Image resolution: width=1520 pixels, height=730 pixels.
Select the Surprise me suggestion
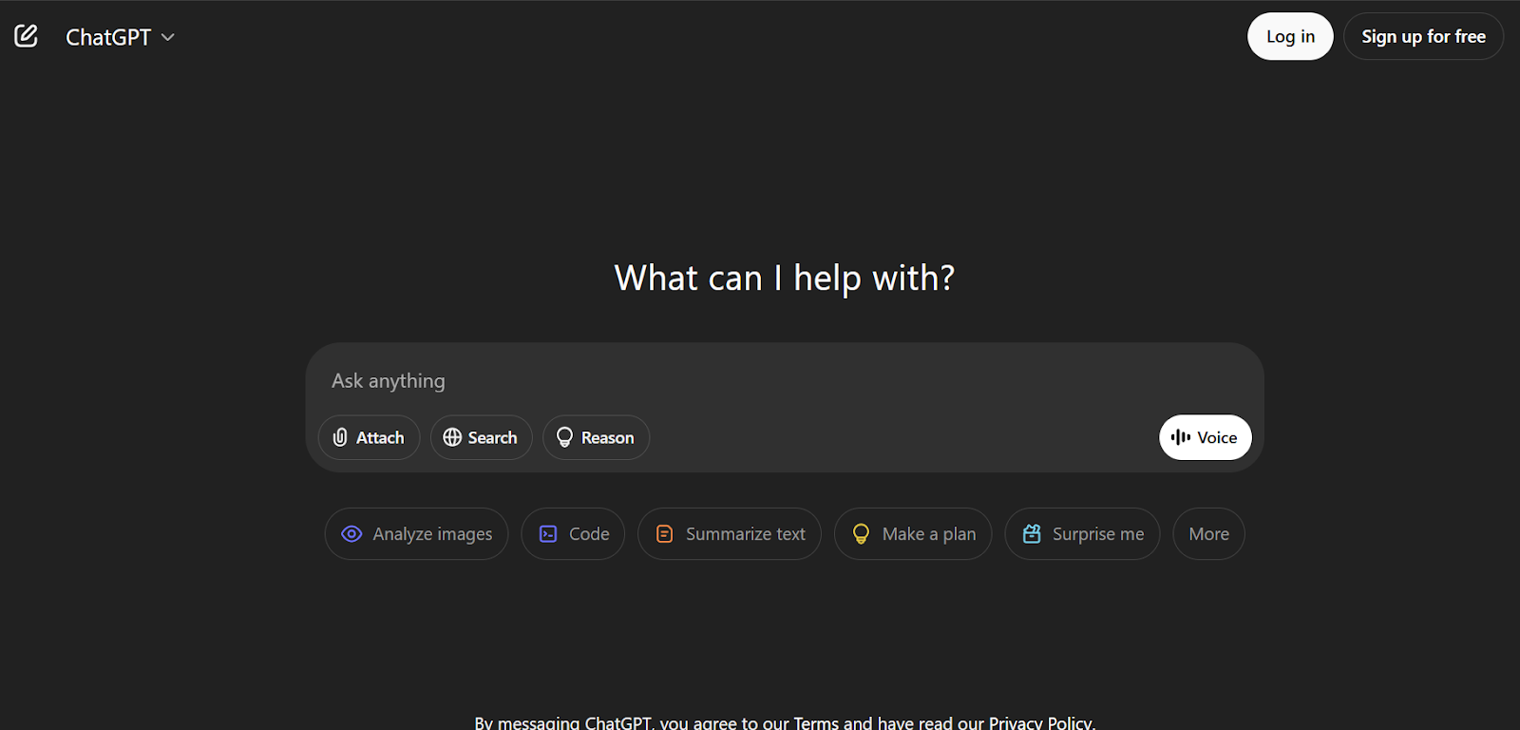[1082, 534]
